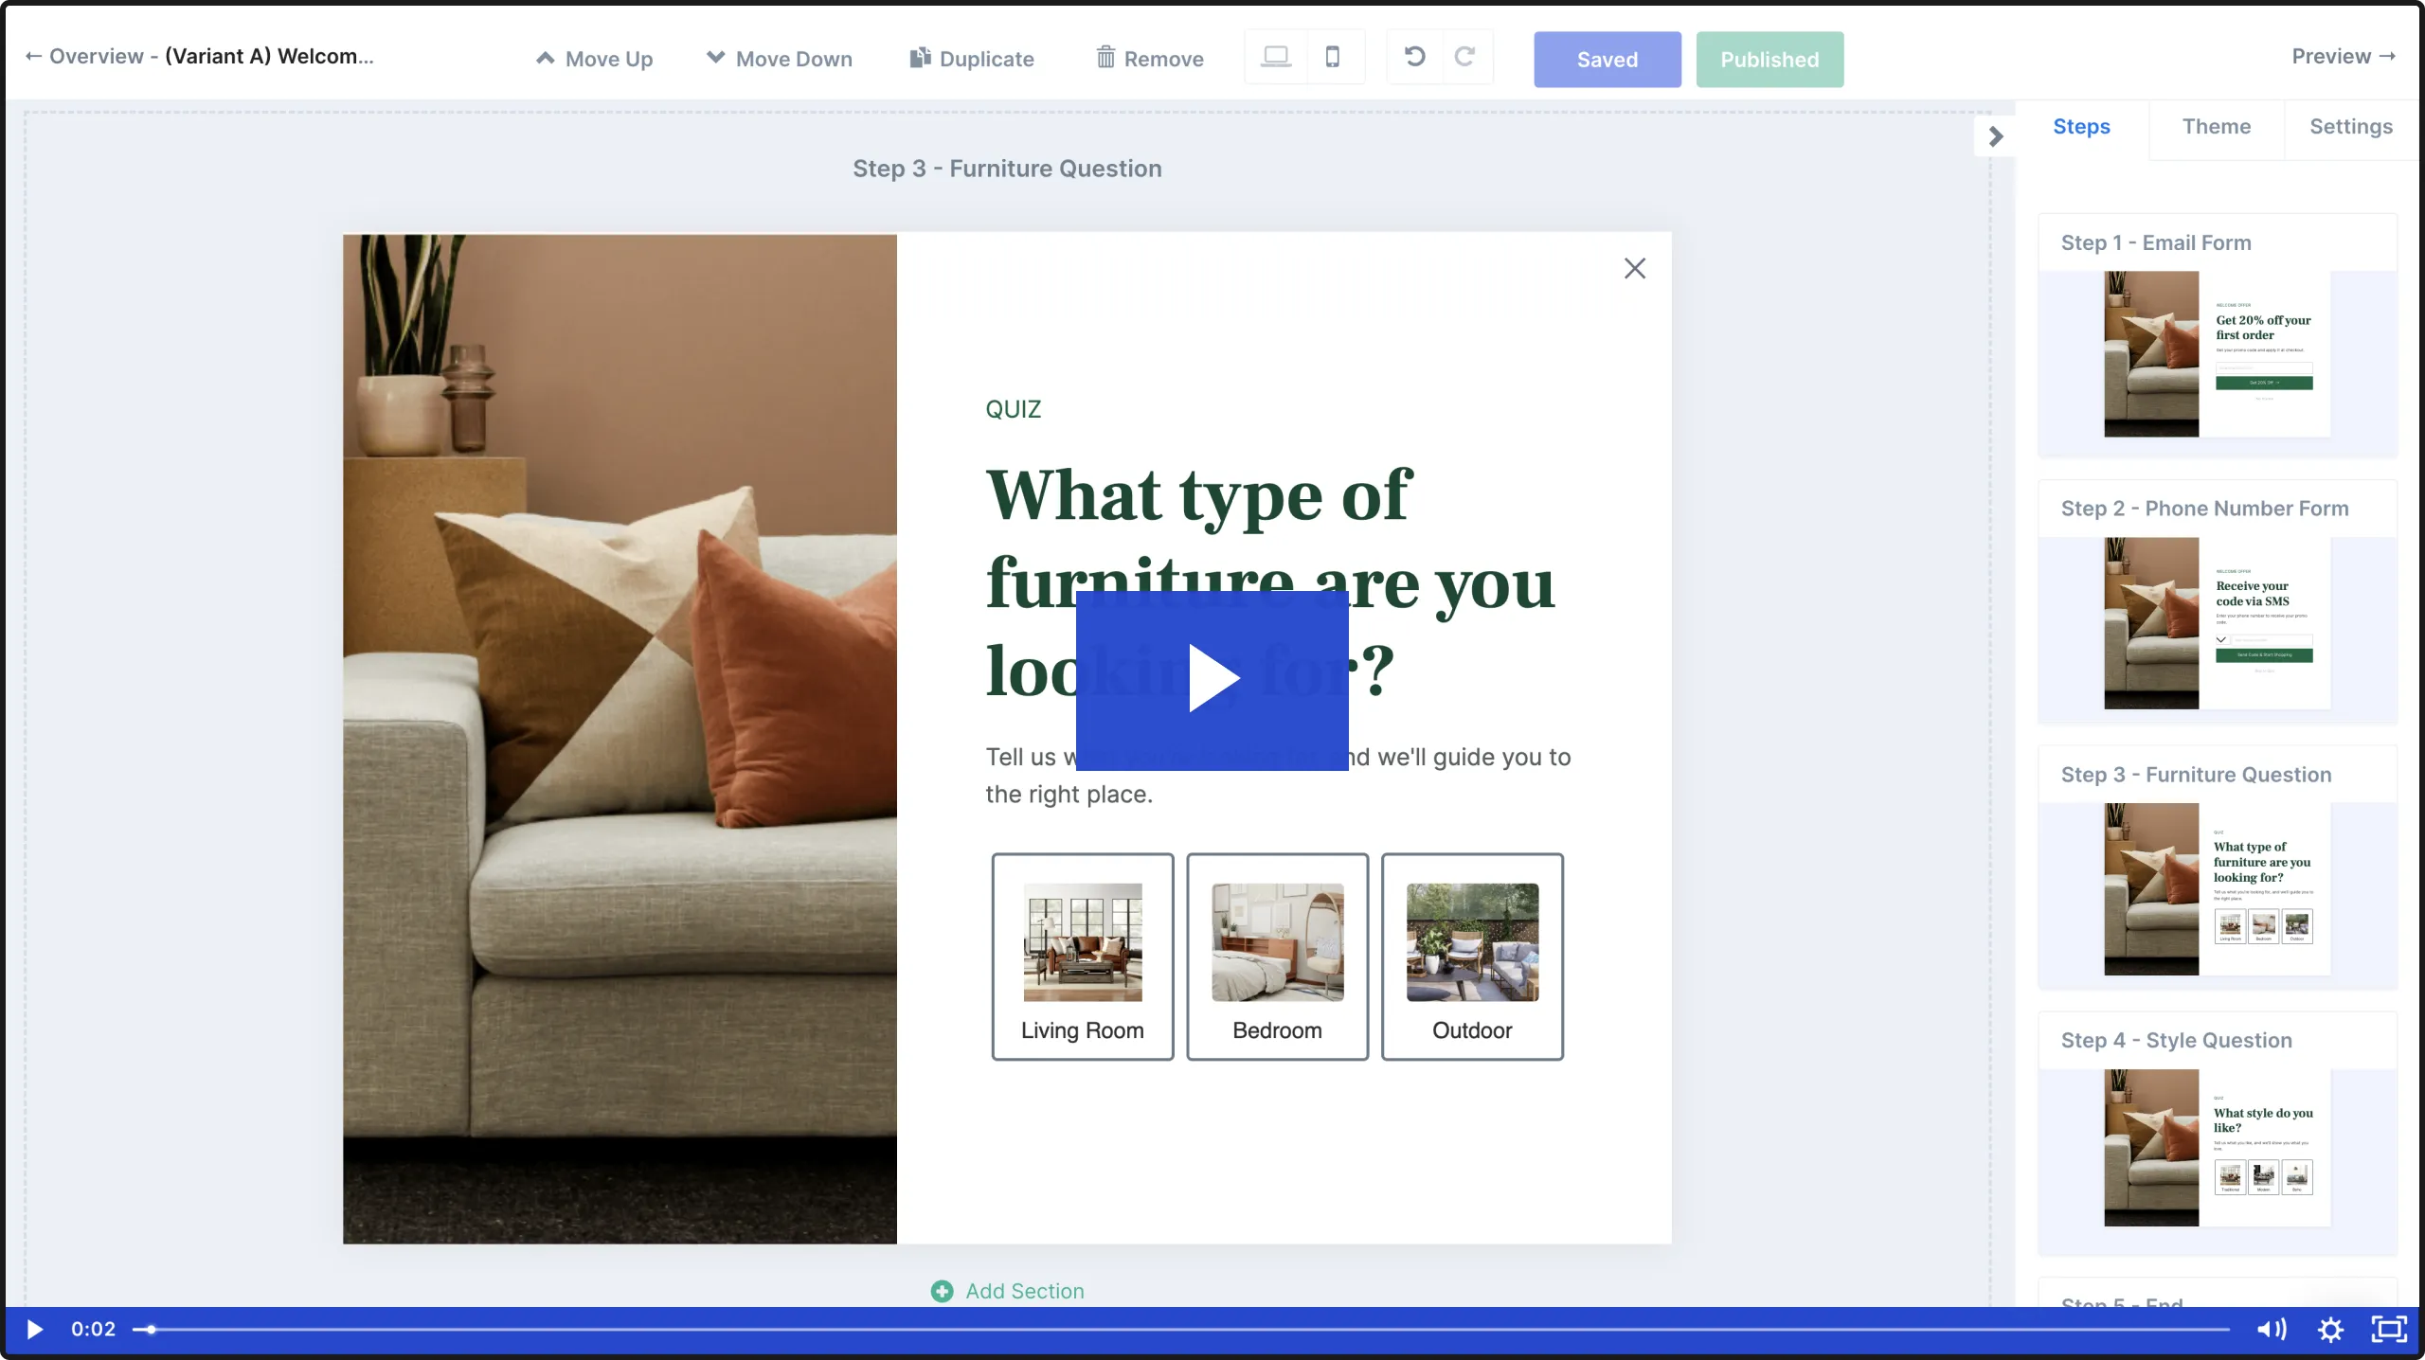This screenshot has width=2425, height=1360.
Task: Open the Settings tab
Action: point(2351,126)
